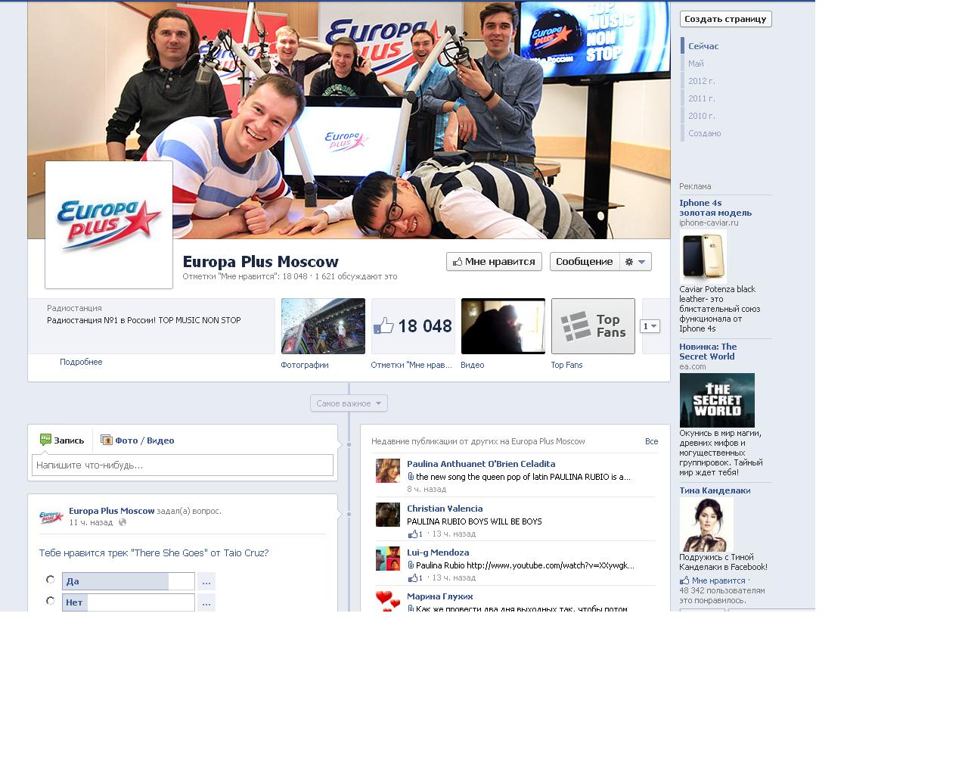This screenshot has height=775, width=968.
Task: Expand the apps row counter dropdown showing 1
Action: [650, 326]
